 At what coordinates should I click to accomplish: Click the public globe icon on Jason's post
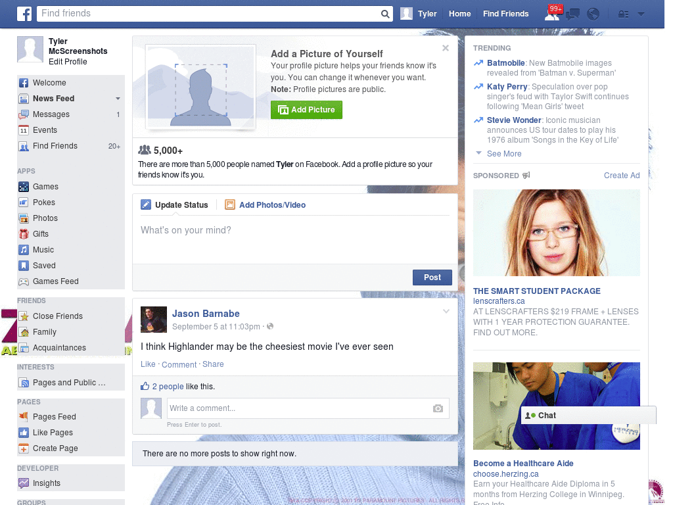270,326
